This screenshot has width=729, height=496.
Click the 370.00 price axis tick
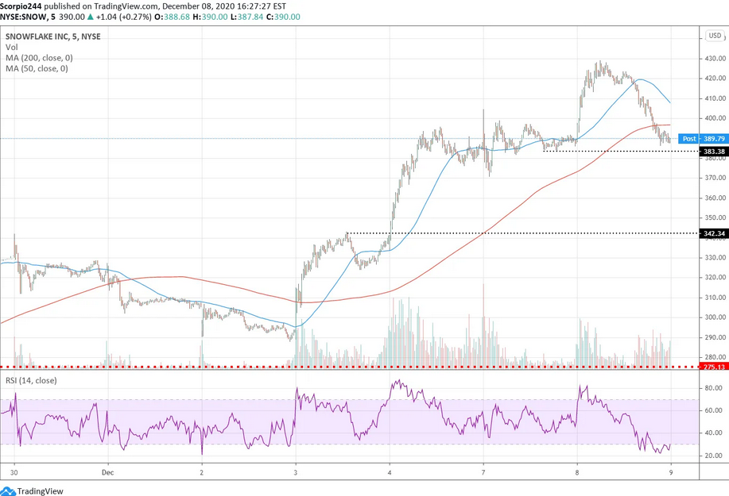[715, 178]
